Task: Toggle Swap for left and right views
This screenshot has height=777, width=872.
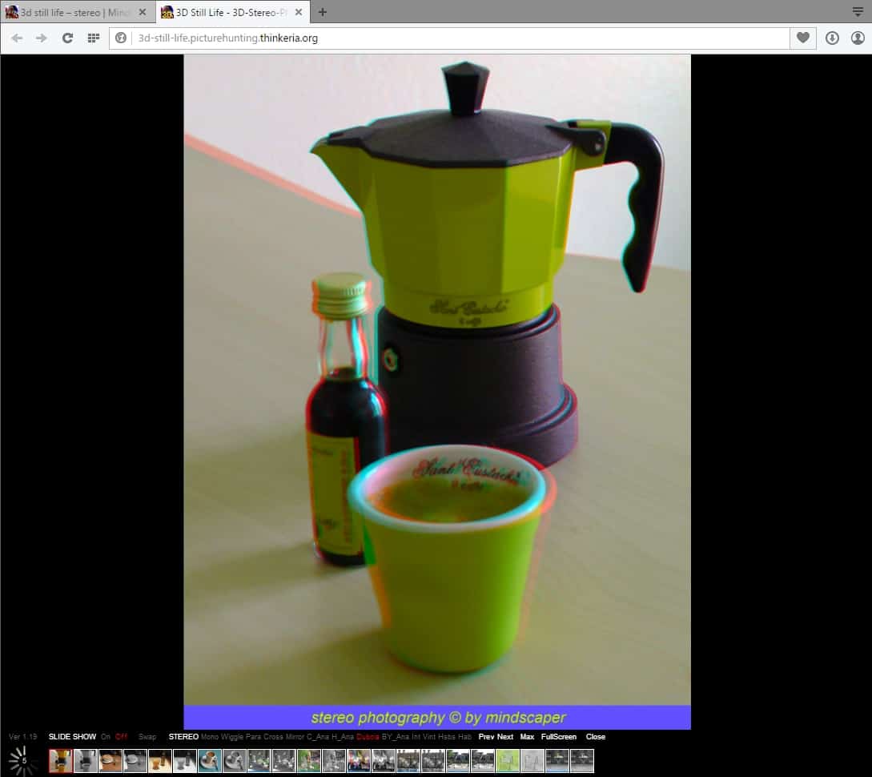Action: (x=147, y=737)
